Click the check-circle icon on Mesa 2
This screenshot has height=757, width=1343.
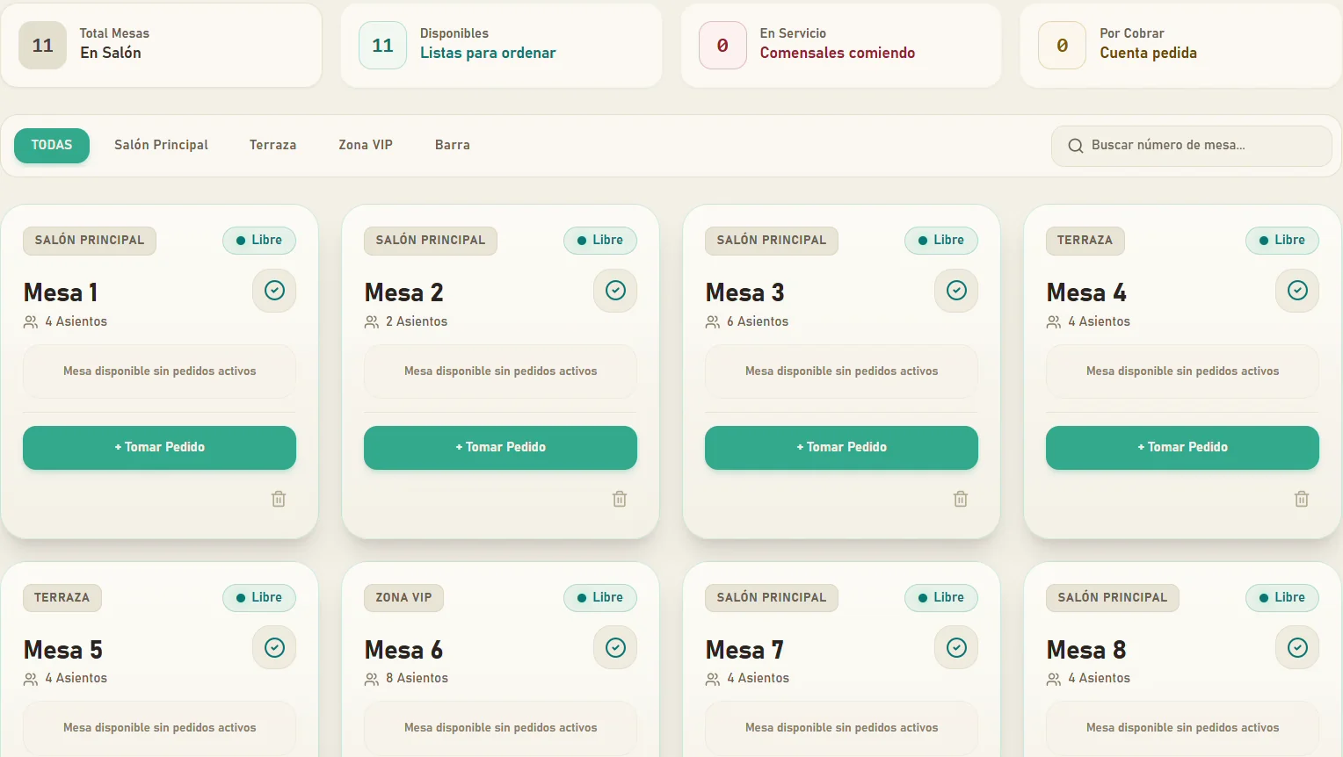point(615,291)
